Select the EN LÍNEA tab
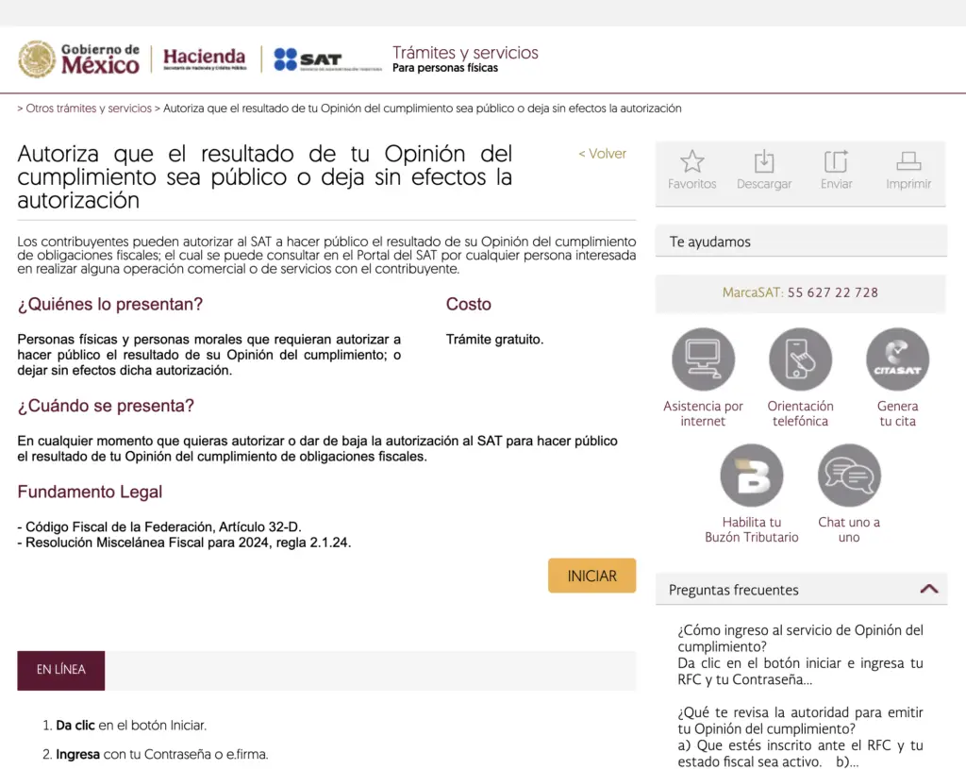This screenshot has width=966, height=769. [61, 670]
